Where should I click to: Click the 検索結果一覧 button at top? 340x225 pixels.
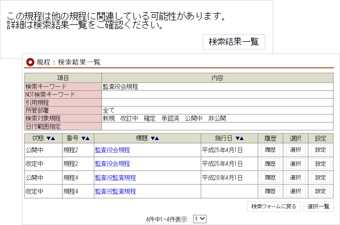[234, 42]
